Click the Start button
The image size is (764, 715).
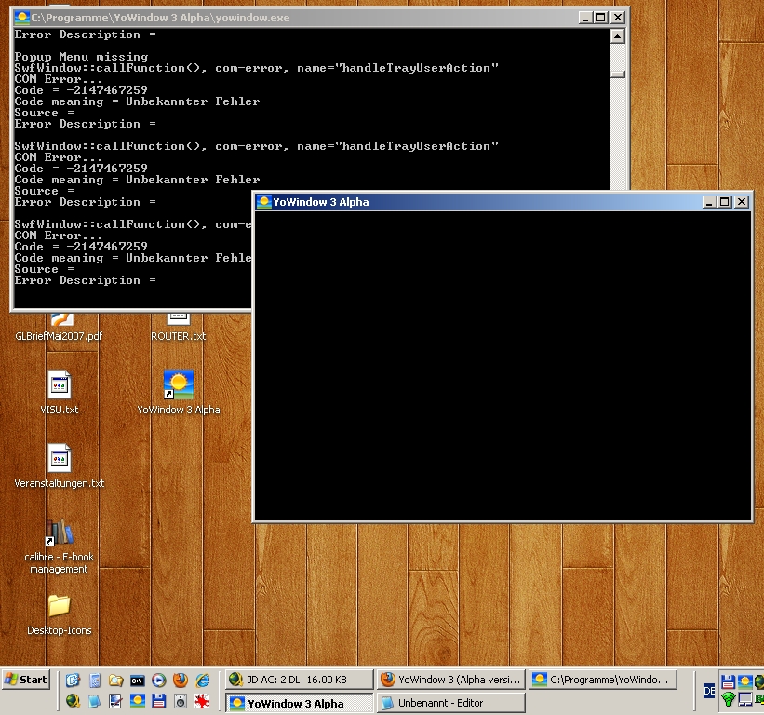coord(26,680)
